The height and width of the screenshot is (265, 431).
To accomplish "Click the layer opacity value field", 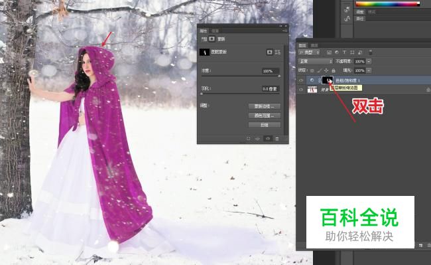I will [359, 61].
